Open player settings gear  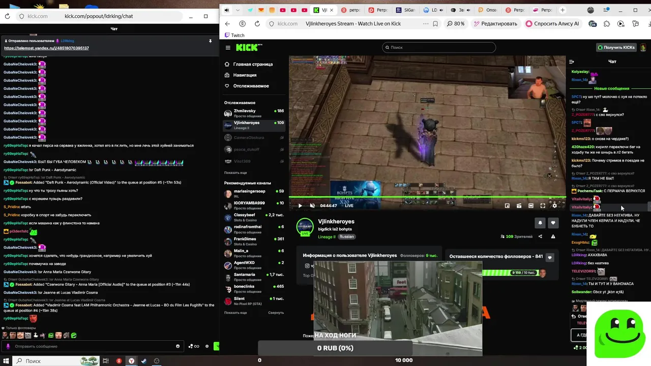(554, 206)
